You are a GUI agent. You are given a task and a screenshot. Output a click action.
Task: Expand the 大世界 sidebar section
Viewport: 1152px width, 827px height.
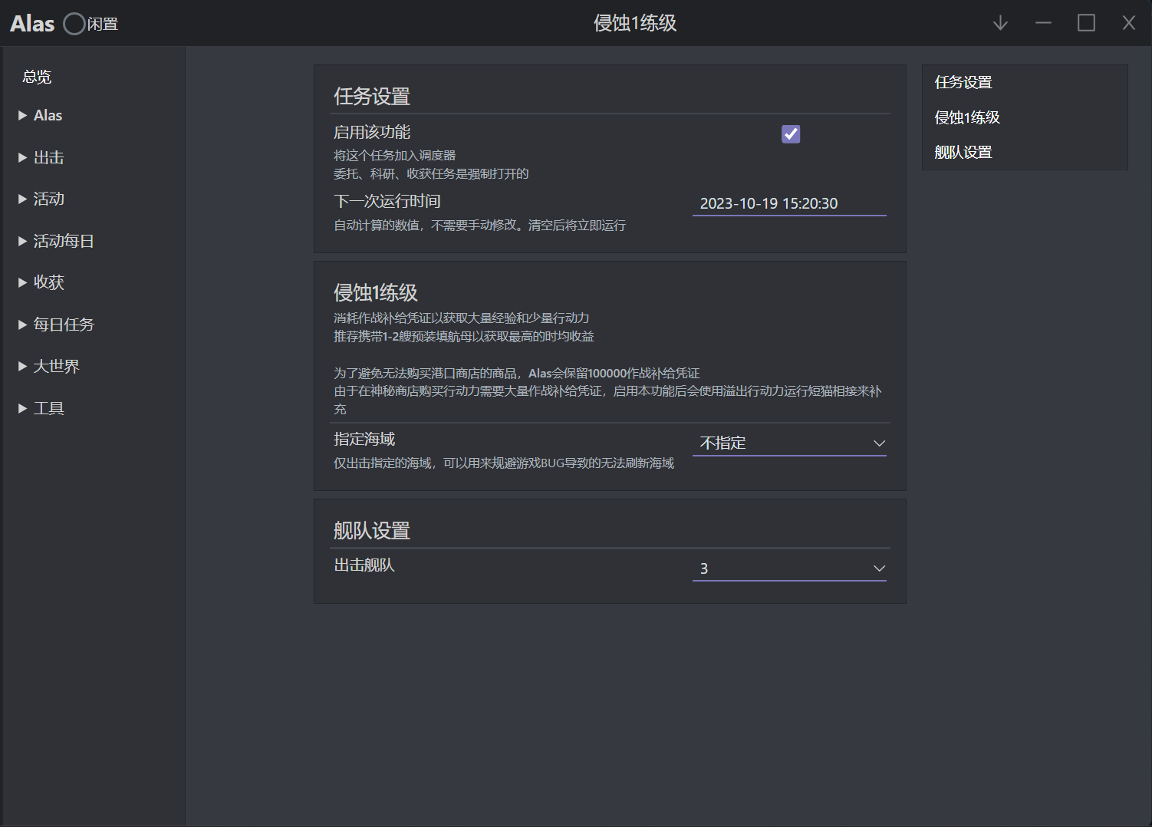[57, 365]
